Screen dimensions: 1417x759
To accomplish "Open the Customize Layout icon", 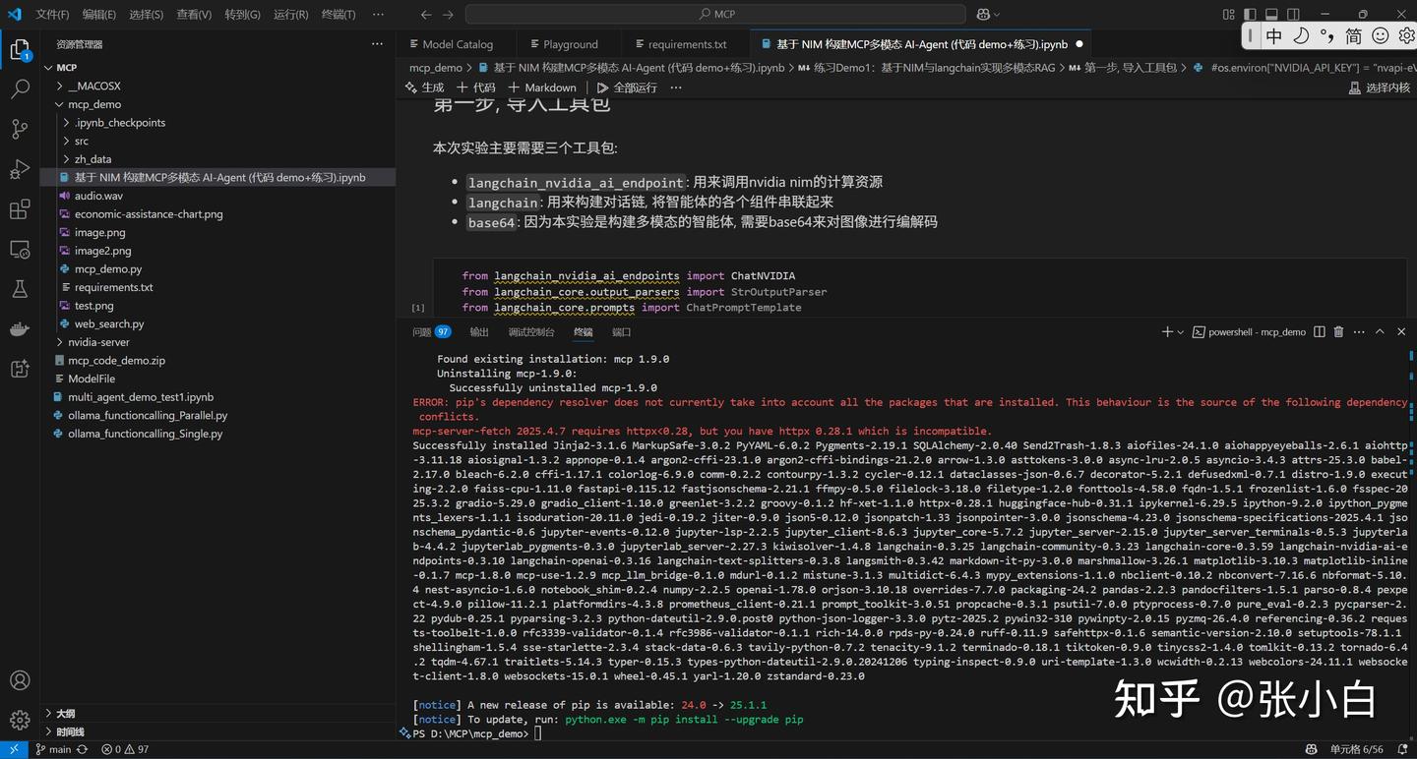I will tap(1228, 15).
